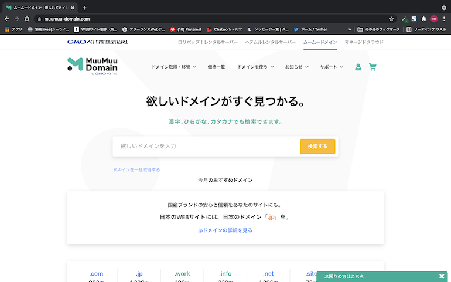Viewport: 451px width, 282px height.
Task: Open リーディングリスト reading list
Action: (426, 29)
